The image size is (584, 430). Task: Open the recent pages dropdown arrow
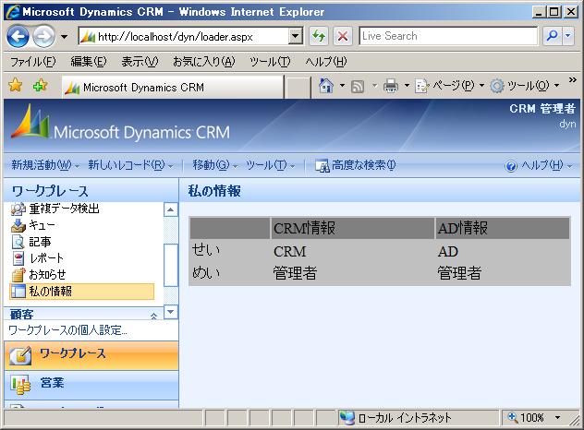point(64,37)
